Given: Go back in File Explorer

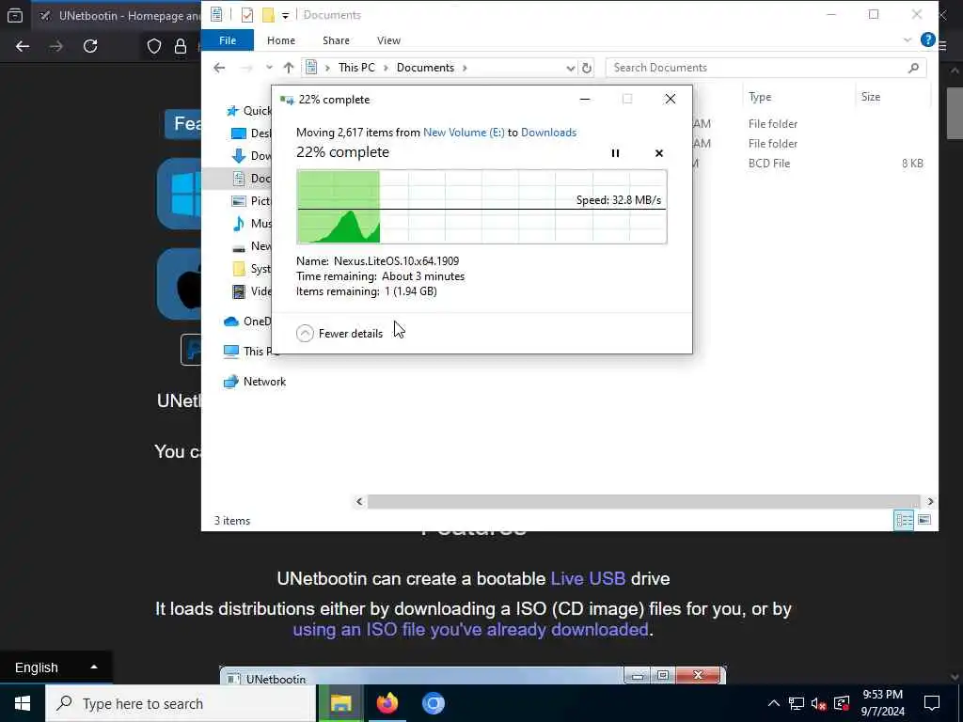Looking at the screenshot, I should (219, 68).
